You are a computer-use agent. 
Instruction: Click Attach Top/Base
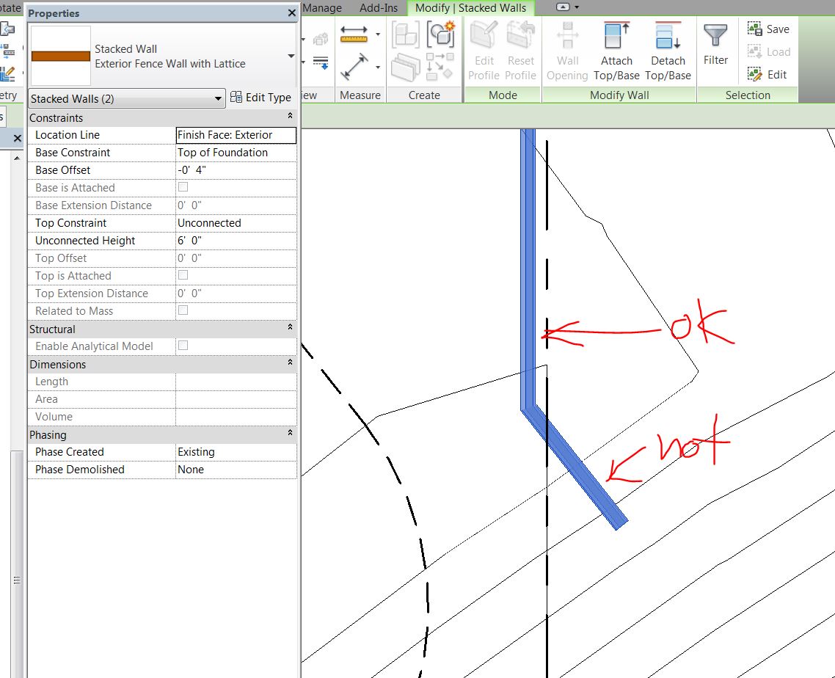616,51
